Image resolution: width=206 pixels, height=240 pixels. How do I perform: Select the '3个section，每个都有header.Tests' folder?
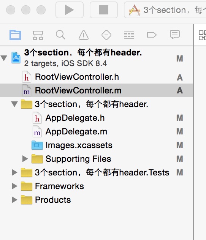(x=27, y=172)
